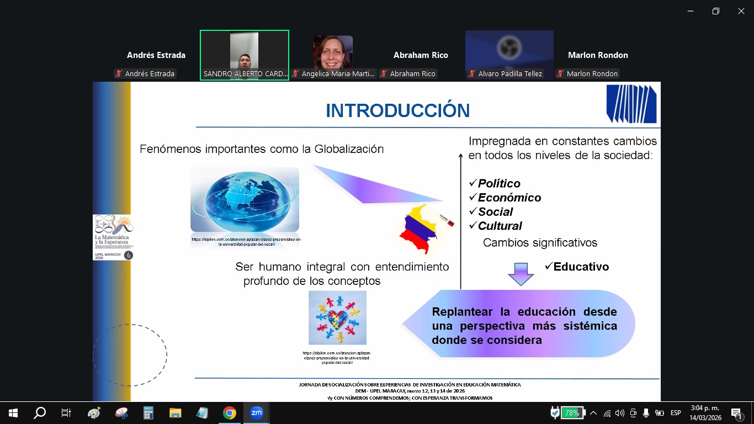Viewport: 754px width, 424px height.
Task: Open File Explorer folder icon
Action: (176, 413)
